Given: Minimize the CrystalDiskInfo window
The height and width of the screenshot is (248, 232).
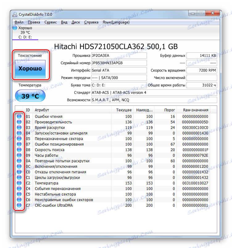Looking at the screenshot, I should pyautogui.click(x=193, y=13).
